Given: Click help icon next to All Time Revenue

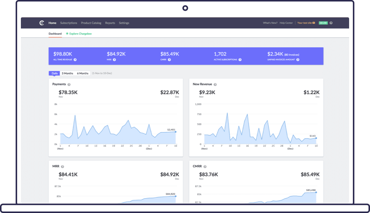Looking at the screenshot, I should pos(75,60).
